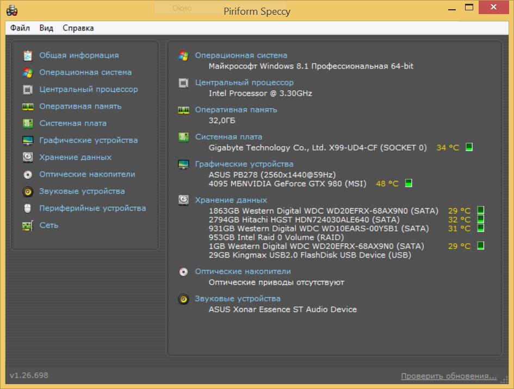Click the GTX 980 temperature indicator icon

408,183
